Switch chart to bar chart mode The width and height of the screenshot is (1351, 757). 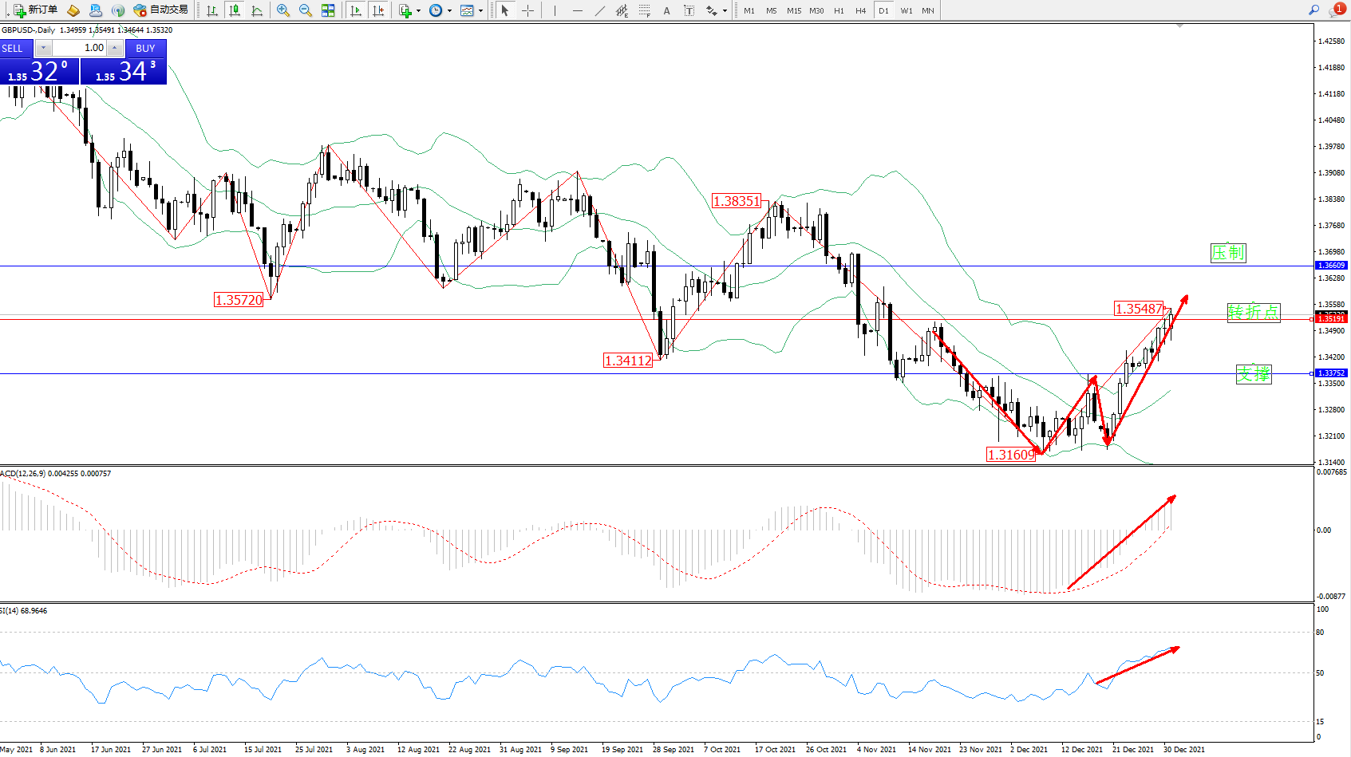212,10
